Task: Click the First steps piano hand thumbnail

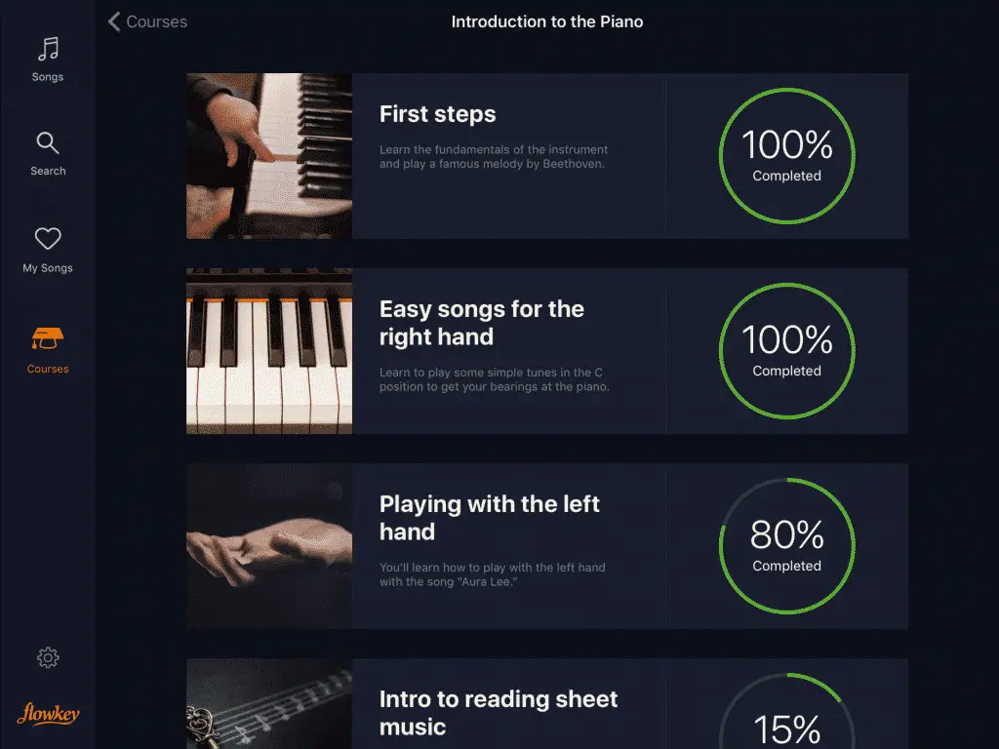Action: (x=269, y=156)
